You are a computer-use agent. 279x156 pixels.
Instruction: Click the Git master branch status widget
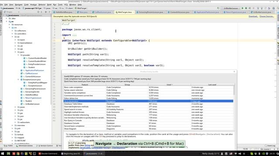[265, 149]
